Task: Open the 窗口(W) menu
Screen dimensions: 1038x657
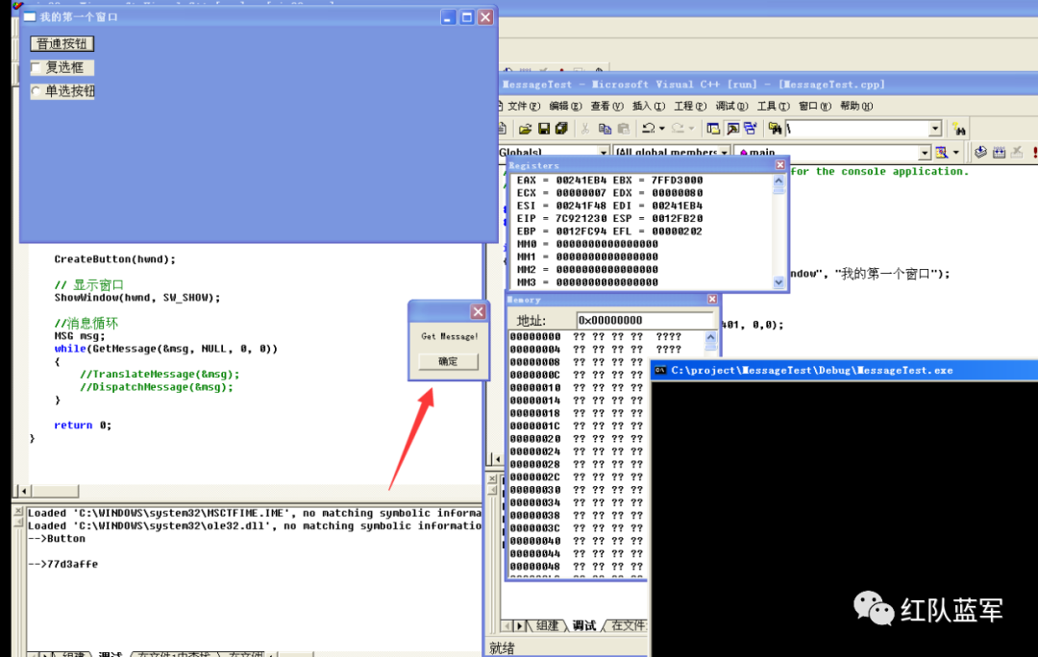Action: click(x=815, y=106)
